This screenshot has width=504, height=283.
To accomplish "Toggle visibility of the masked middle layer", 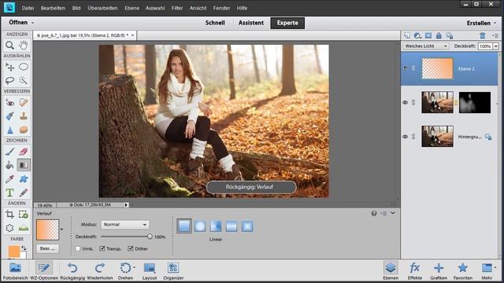I will click(x=406, y=102).
